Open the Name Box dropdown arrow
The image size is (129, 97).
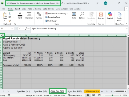(12, 29)
